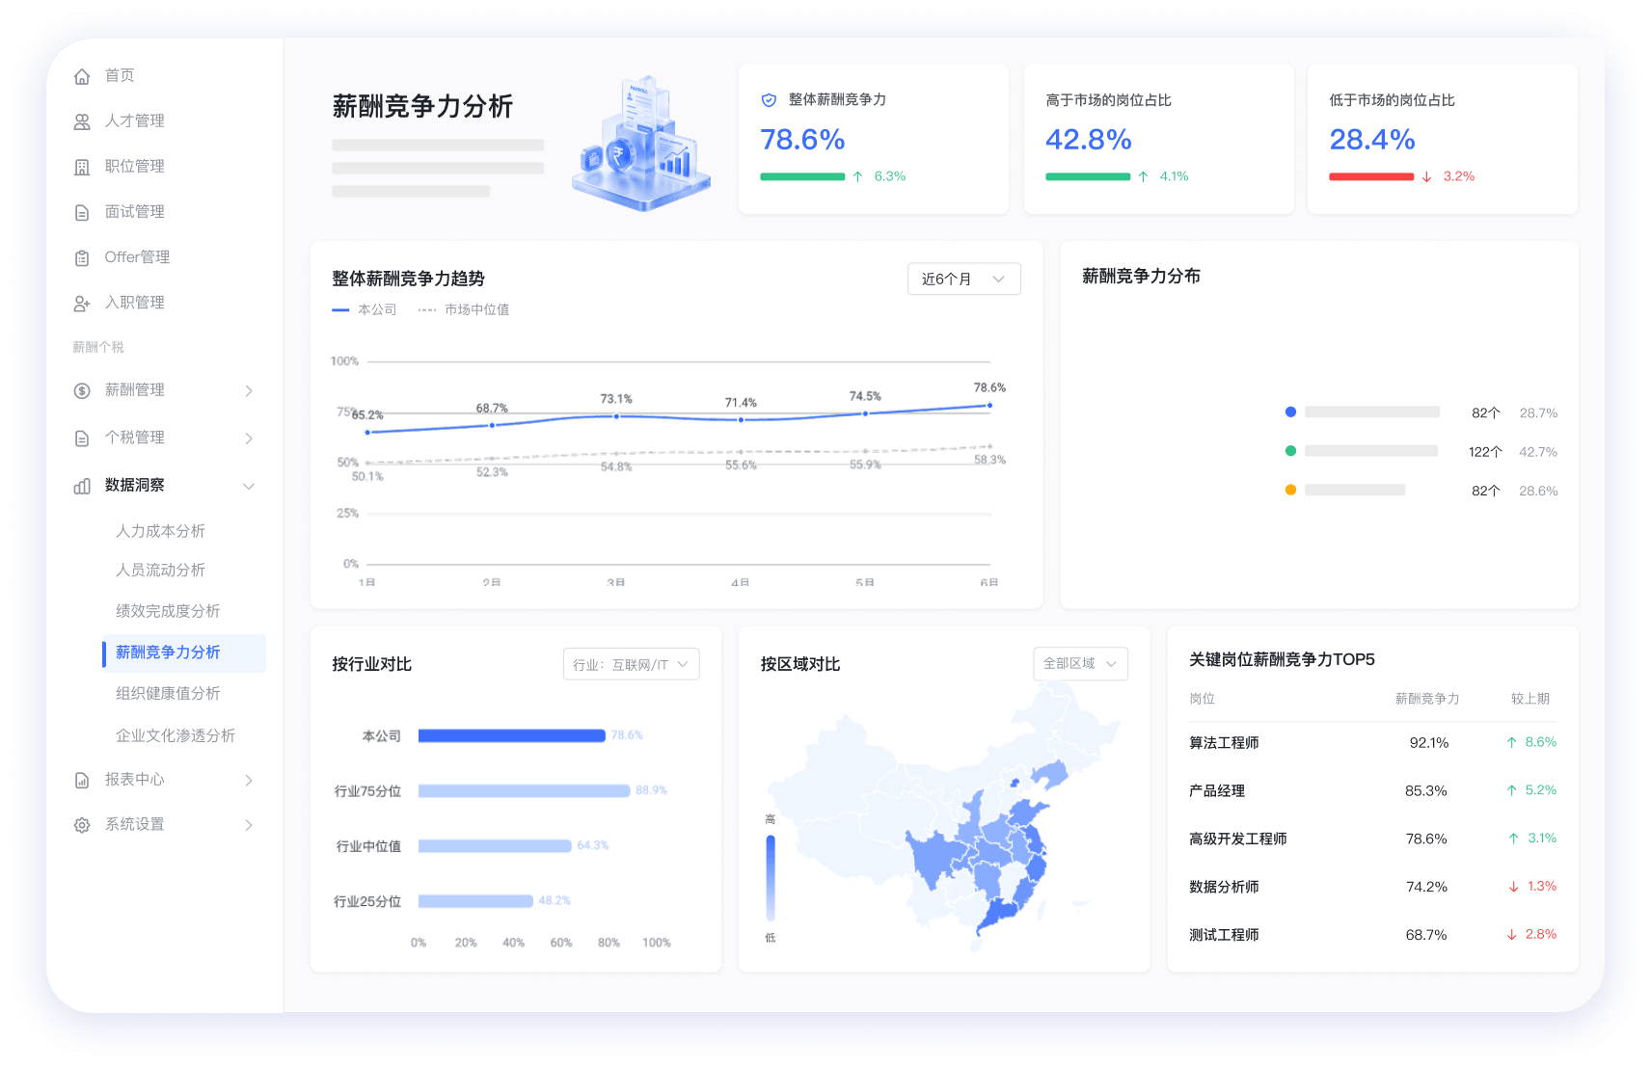This screenshot has width=1651, height=1066.
Task: Click the report icon beside 报表中心
Action: [82, 780]
